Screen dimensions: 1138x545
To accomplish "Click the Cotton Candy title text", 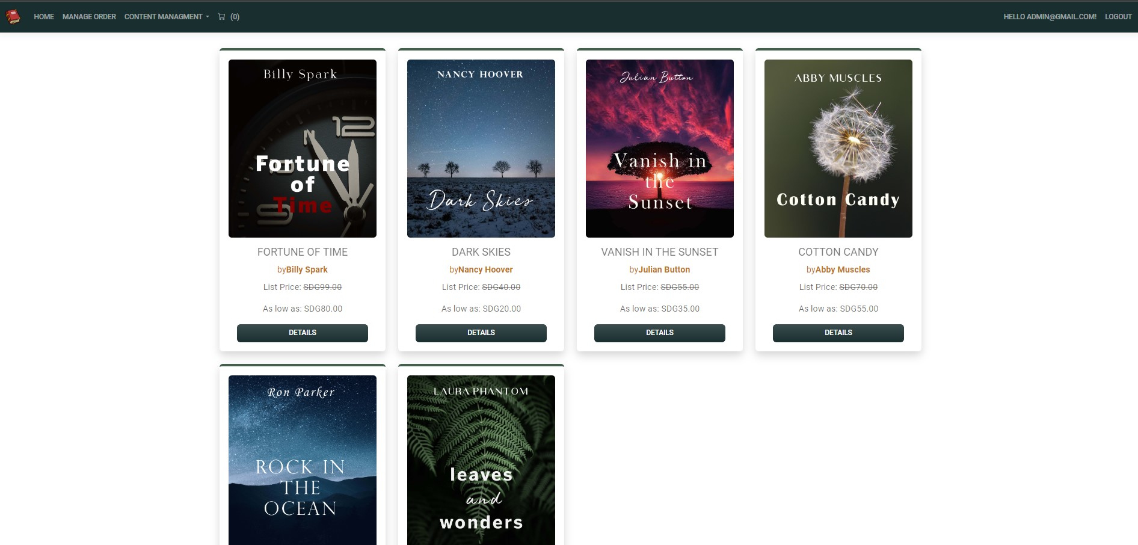I will (x=838, y=252).
